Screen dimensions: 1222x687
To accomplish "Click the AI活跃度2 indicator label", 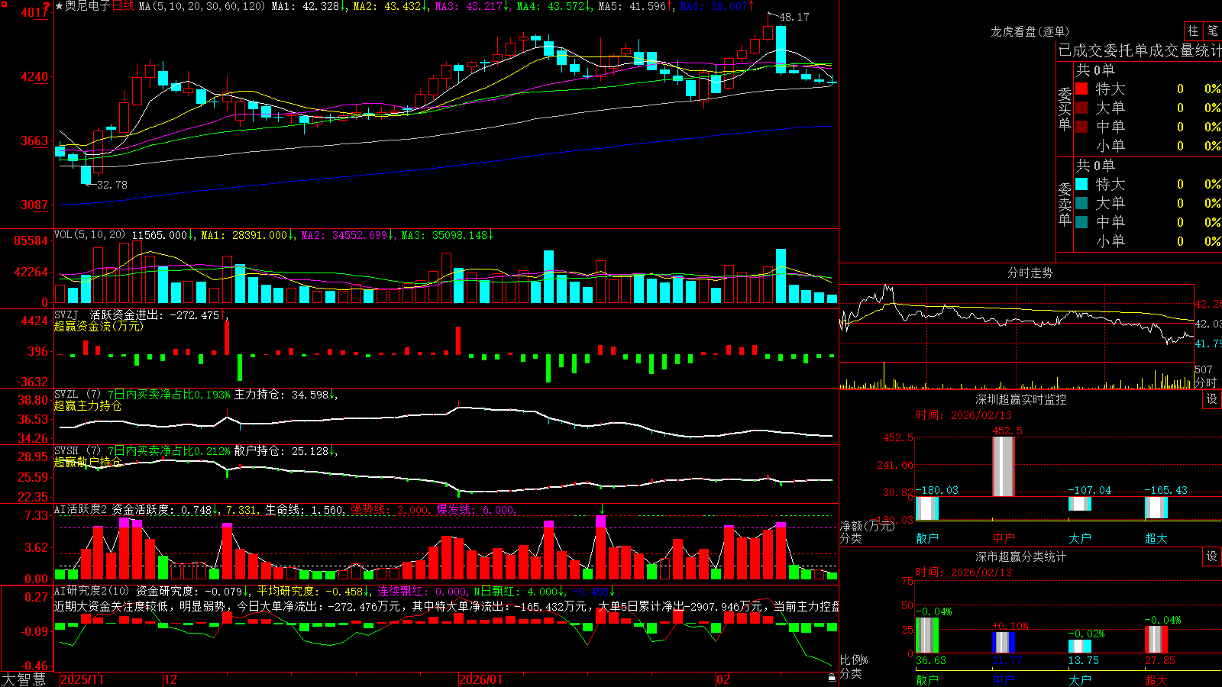I will [x=81, y=509].
